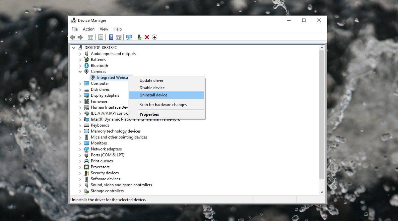Click the Display adapters category icon
398x221 pixels.
87,95
